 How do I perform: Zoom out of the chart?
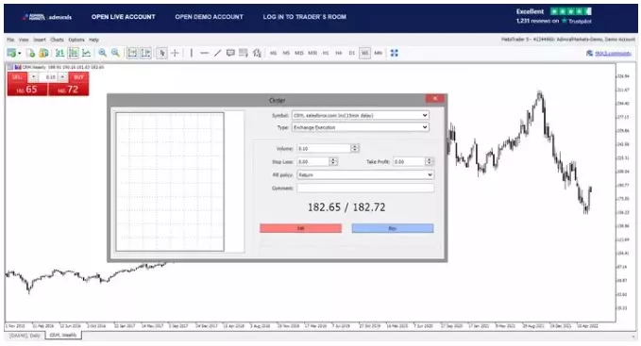tap(116, 53)
